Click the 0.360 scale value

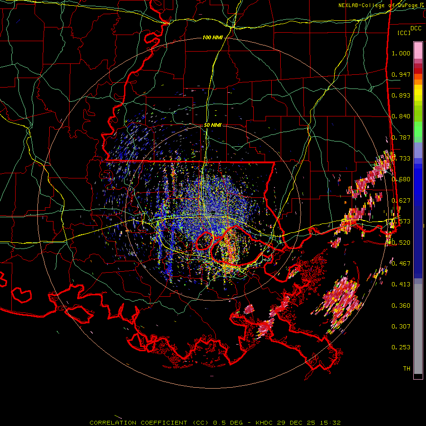point(401,306)
